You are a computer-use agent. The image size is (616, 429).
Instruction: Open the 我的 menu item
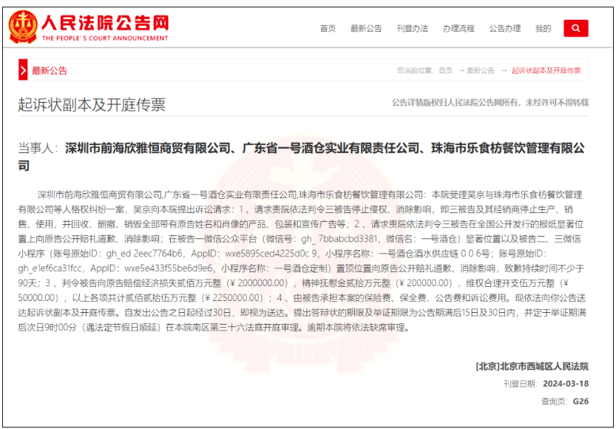544,29
